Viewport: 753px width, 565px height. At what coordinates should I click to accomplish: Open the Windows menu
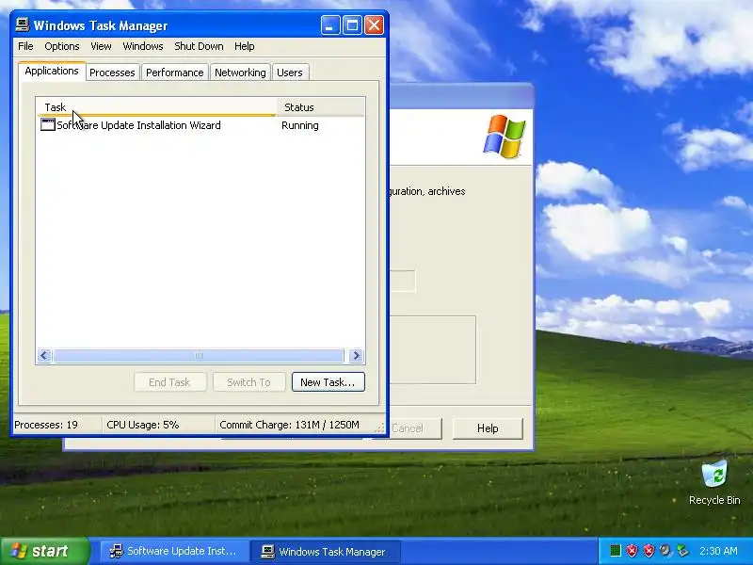[x=143, y=46]
